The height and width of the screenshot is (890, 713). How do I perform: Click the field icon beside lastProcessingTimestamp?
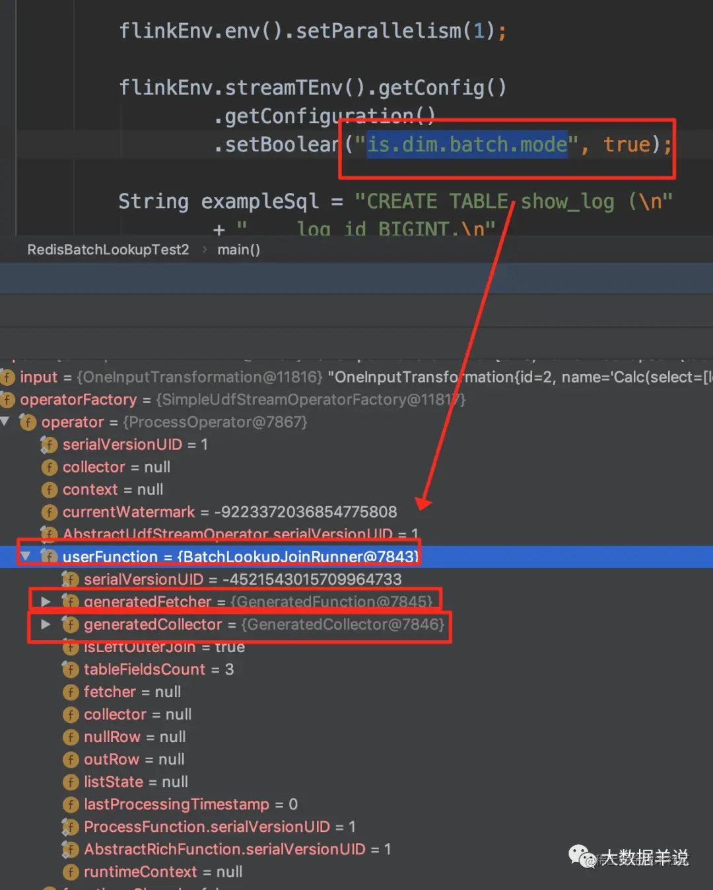[x=71, y=804]
